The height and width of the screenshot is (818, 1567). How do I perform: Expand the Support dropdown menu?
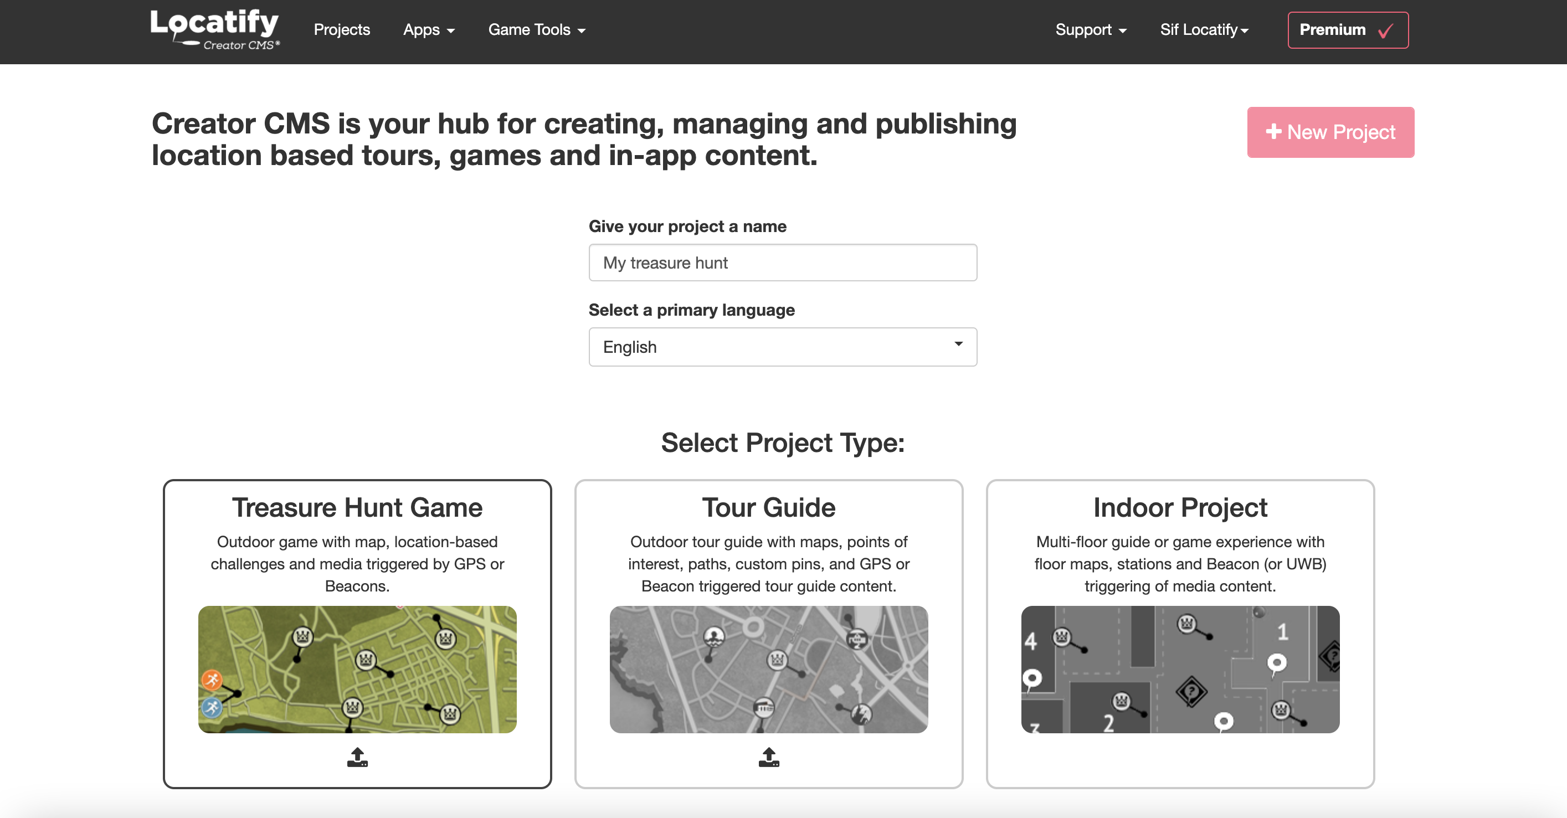1089,29
